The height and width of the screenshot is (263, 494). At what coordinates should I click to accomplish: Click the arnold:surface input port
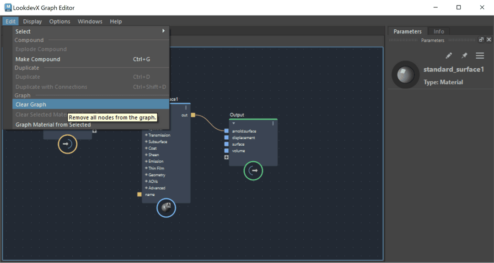(226, 131)
